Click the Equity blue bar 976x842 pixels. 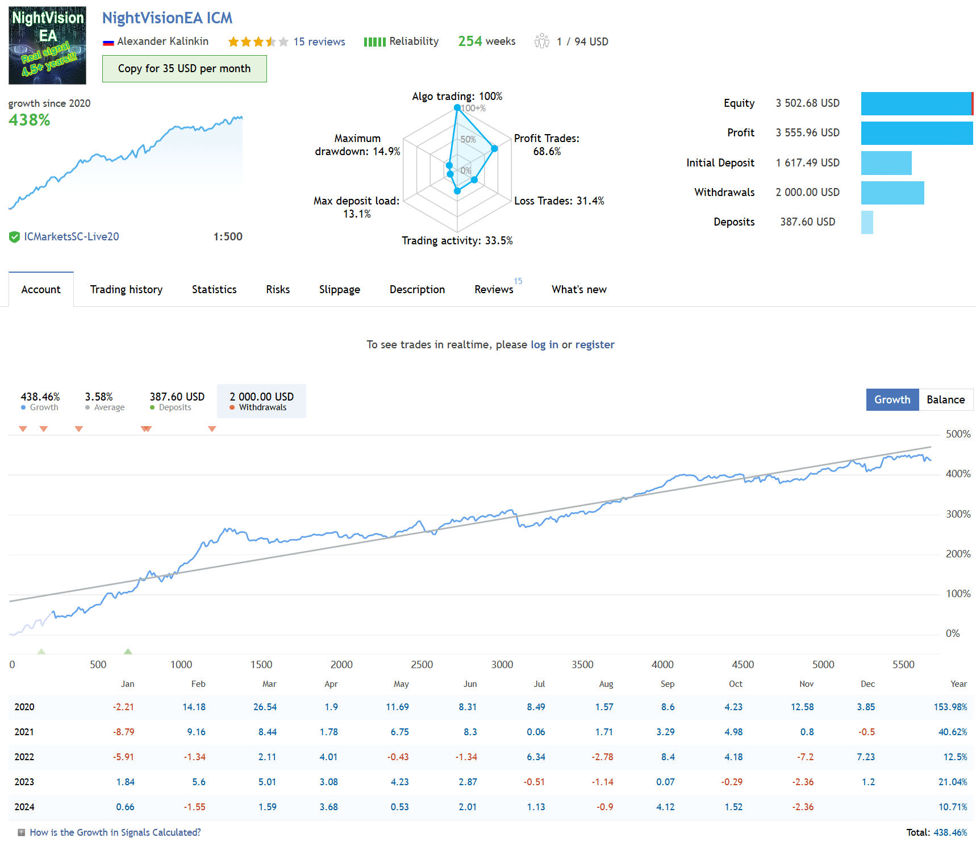click(x=916, y=103)
